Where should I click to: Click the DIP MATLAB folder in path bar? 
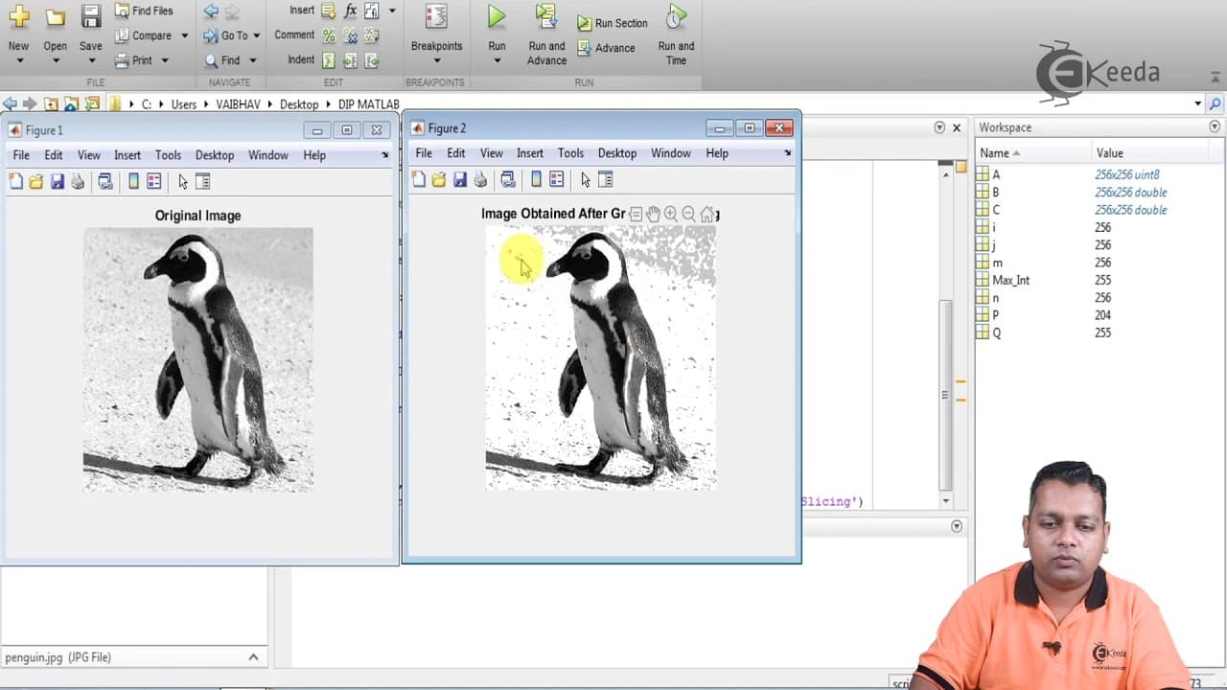369,104
